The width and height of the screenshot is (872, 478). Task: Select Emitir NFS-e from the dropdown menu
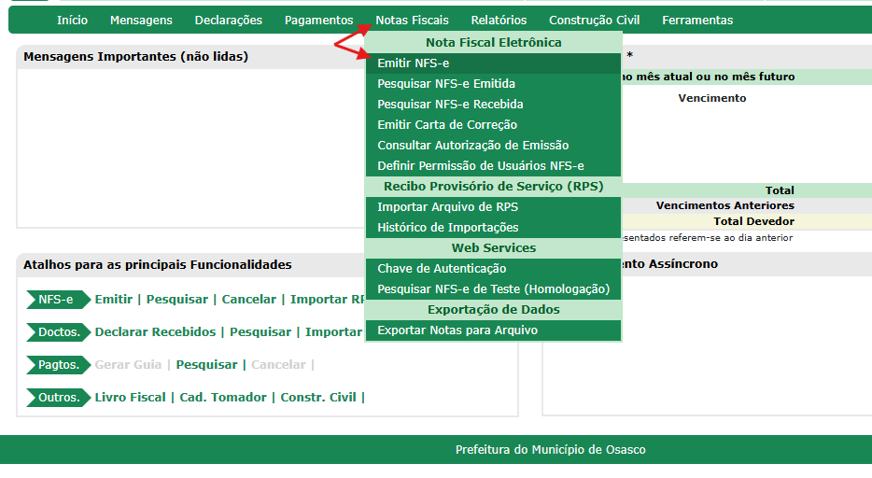(413, 63)
